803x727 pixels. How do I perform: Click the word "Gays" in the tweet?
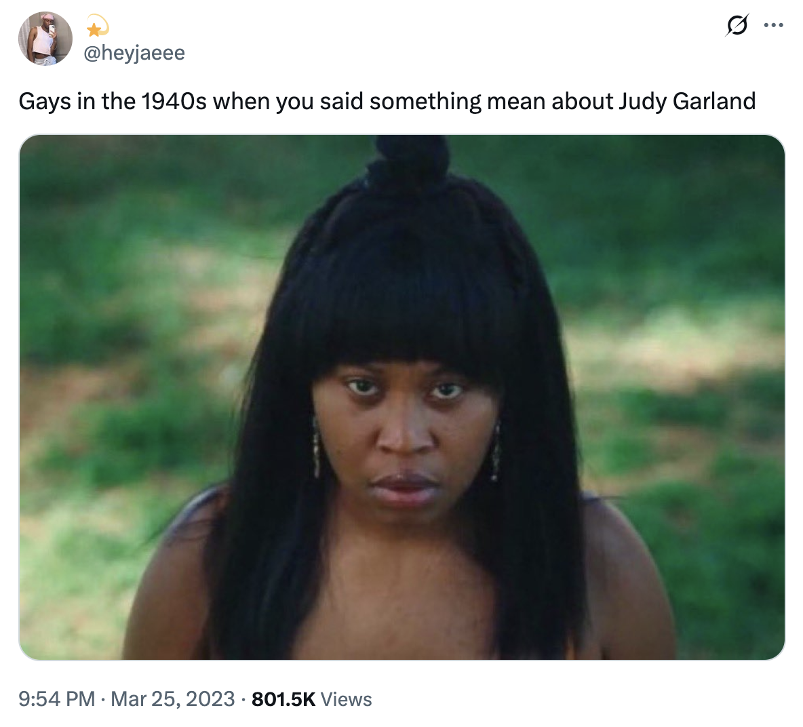point(45,101)
